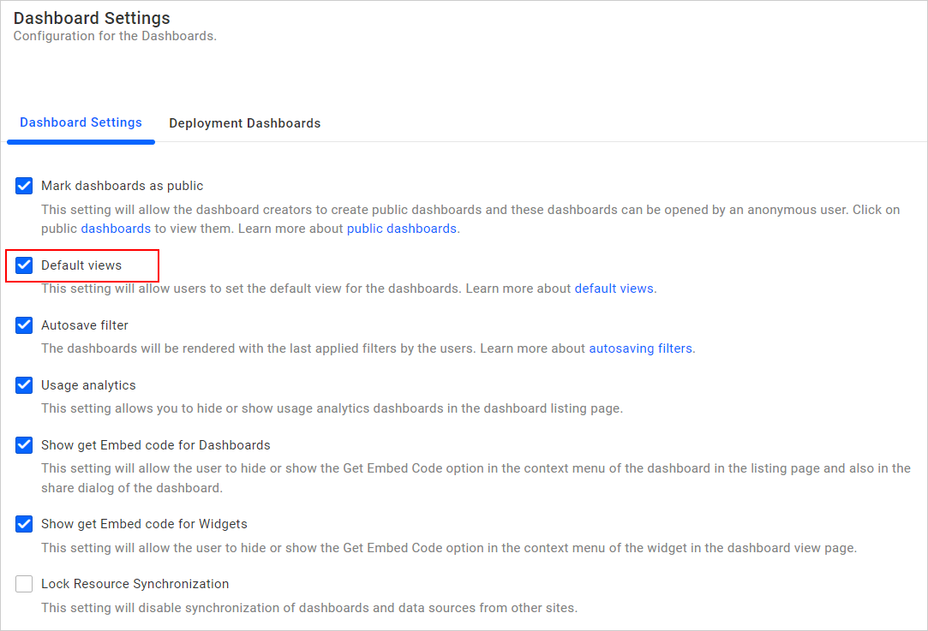
Task: Re-enable the "Usage analytics" checkbox
Action: click(23, 385)
